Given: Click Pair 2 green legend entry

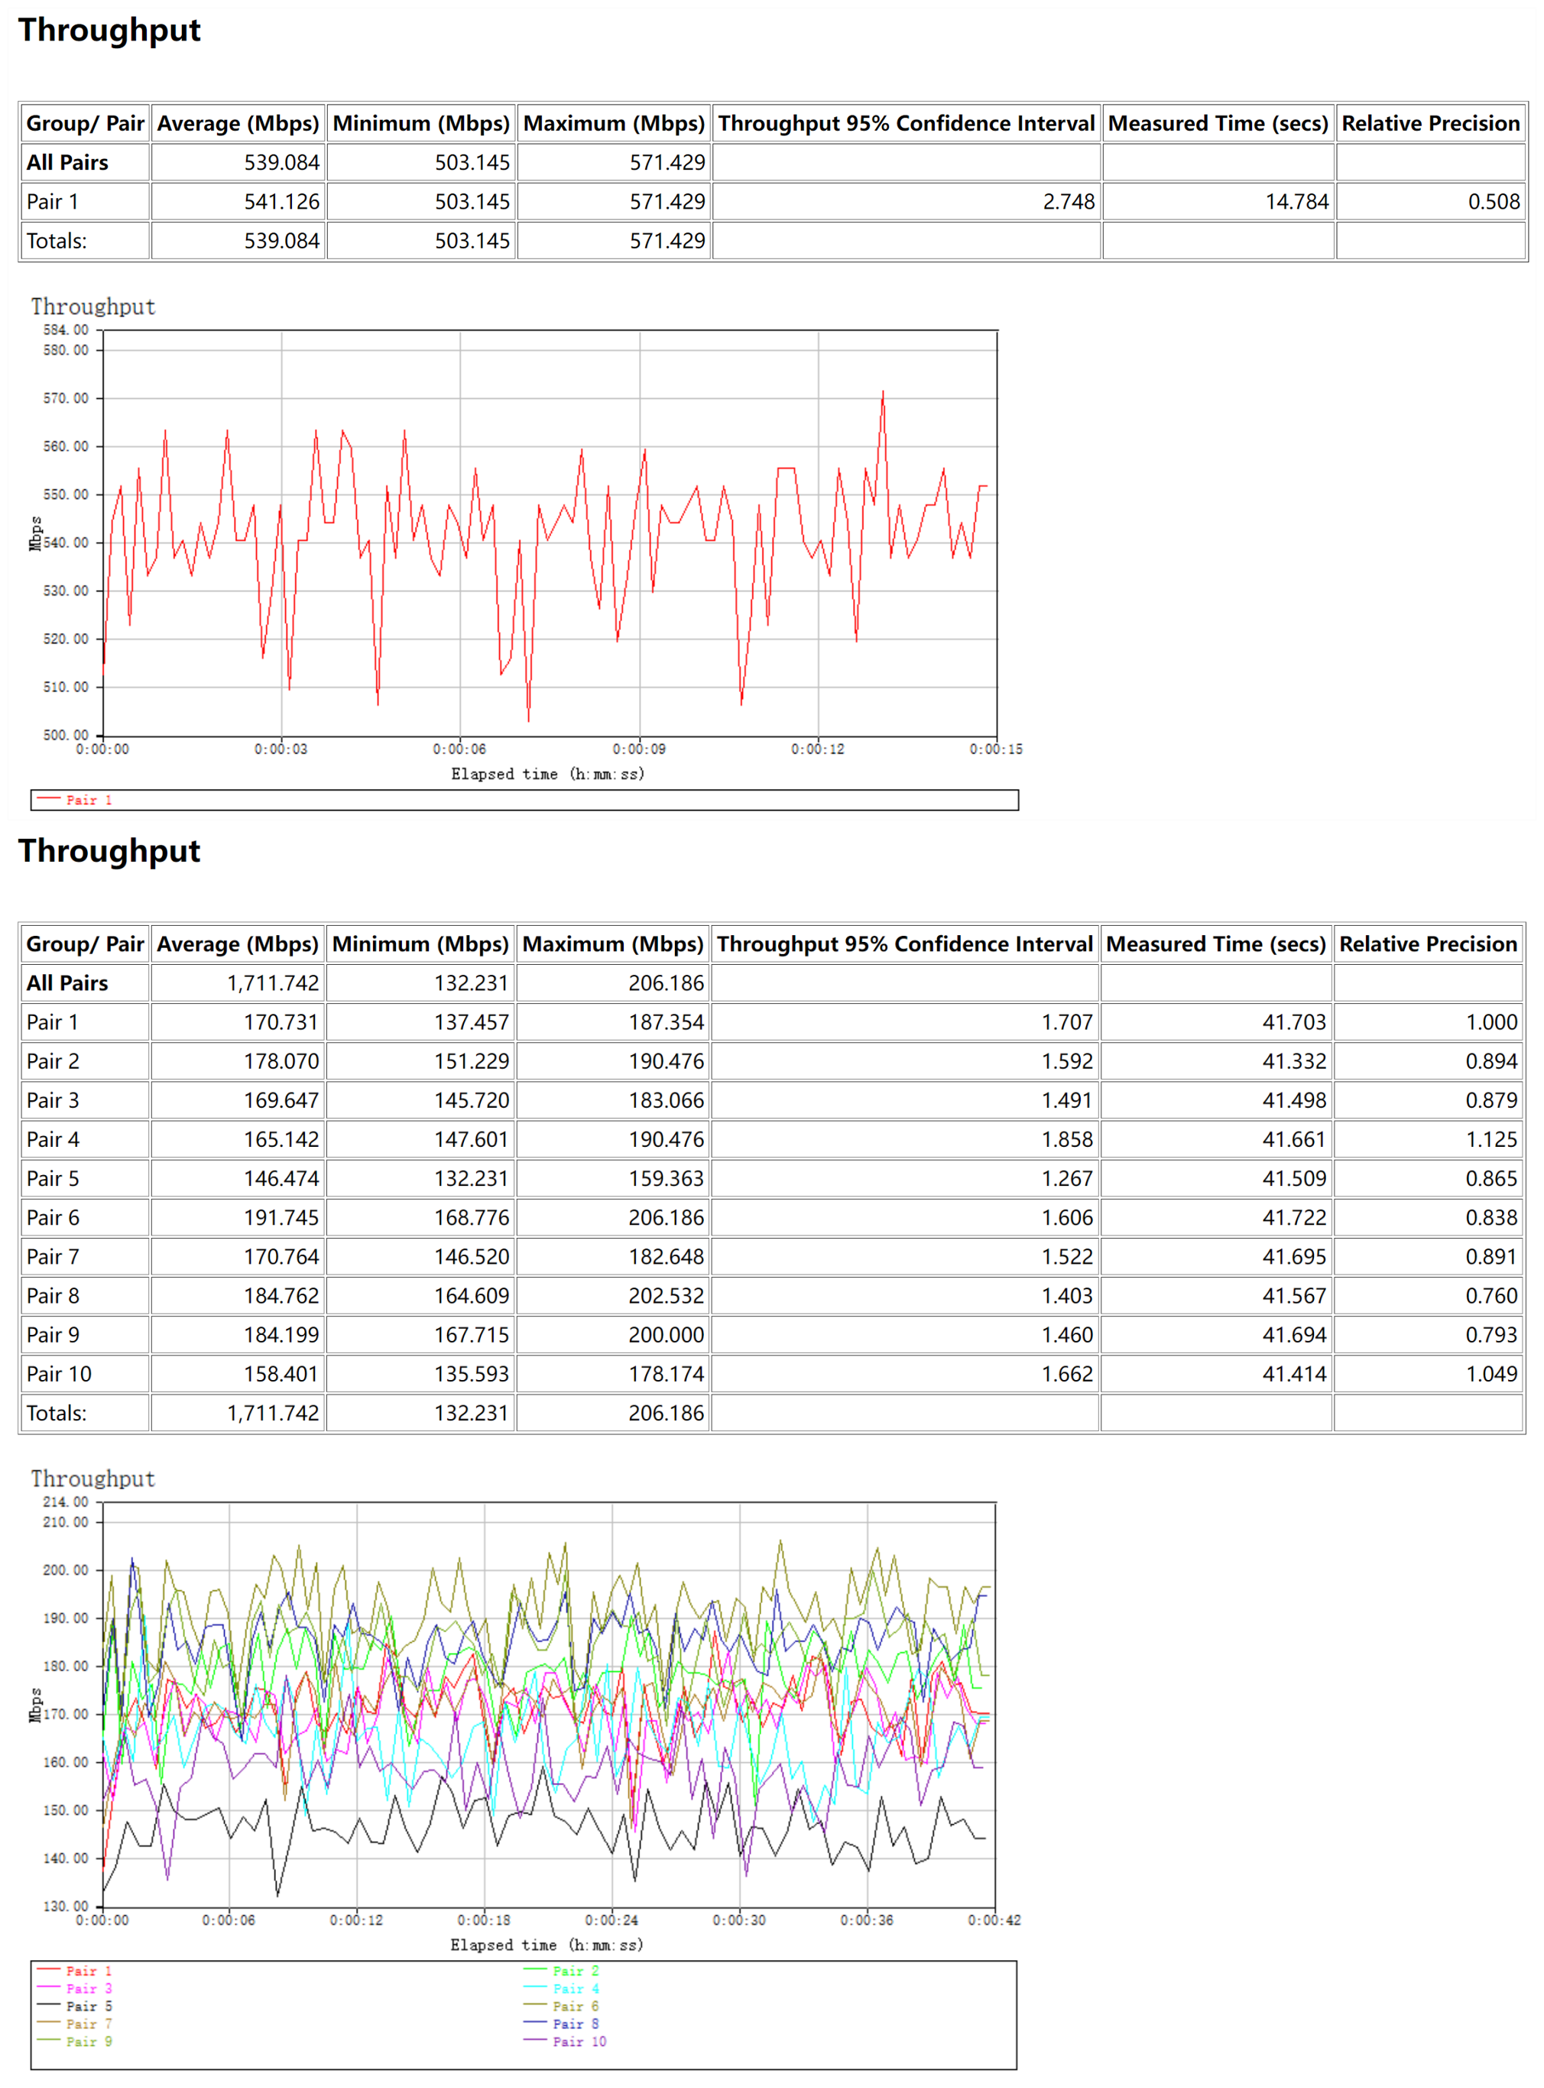Looking at the screenshot, I should [x=575, y=1971].
